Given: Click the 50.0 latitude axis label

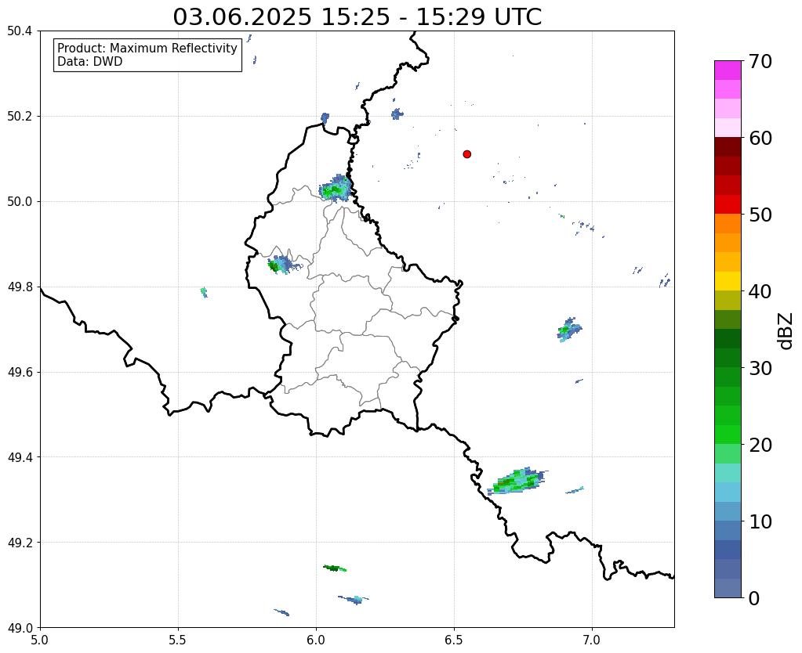Looking at the screenshot, I should 20,201.
